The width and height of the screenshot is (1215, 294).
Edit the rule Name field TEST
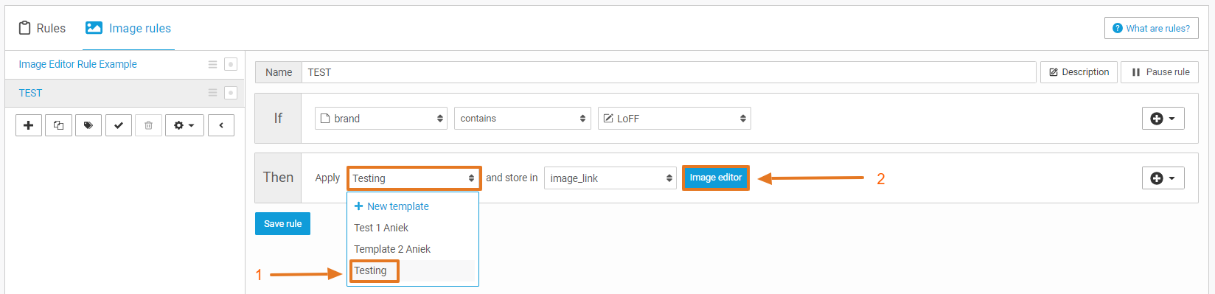pyautogui.click(x=669, y=72)
